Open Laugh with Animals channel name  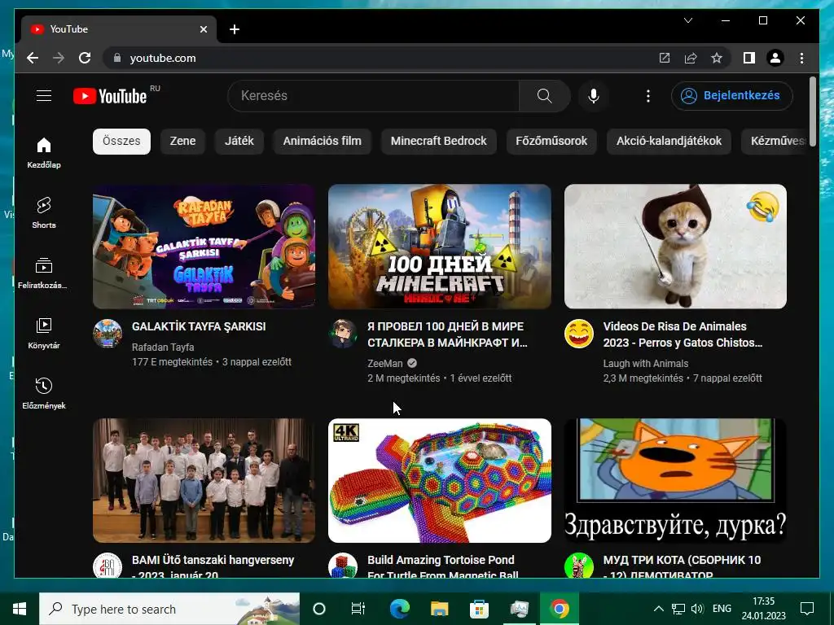(646, 364)
